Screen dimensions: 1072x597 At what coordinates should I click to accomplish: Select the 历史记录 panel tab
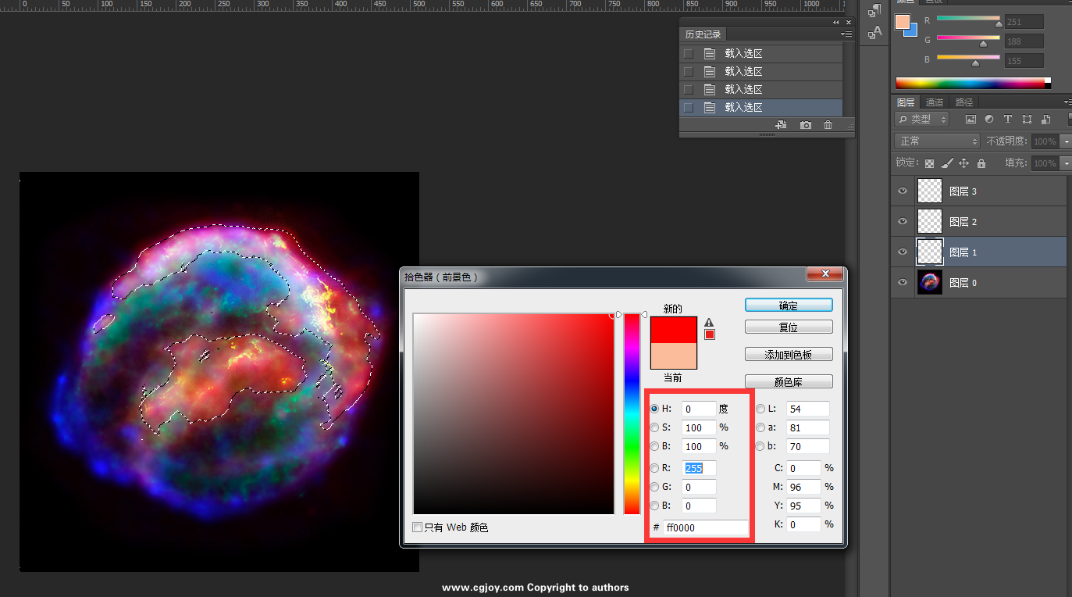coord(703,34)
